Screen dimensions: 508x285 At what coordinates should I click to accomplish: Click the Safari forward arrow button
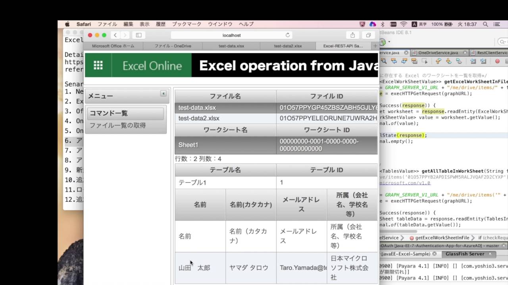tap(125, 35)
